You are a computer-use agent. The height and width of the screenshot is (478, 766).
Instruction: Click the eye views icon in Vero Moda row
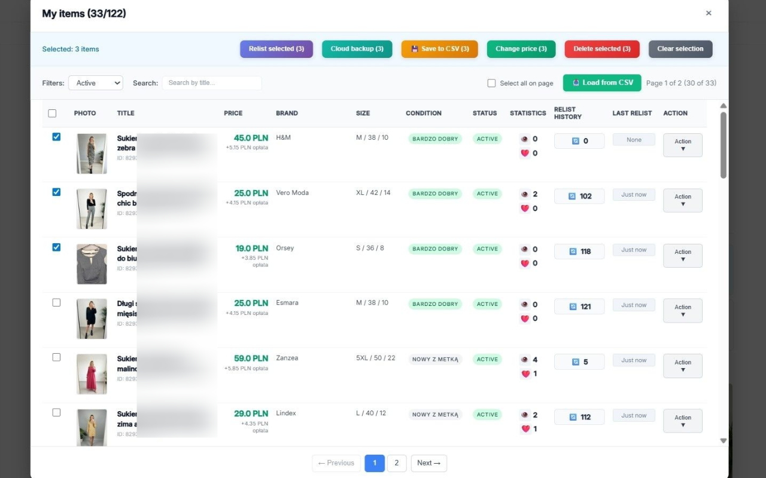pos(525,194)
